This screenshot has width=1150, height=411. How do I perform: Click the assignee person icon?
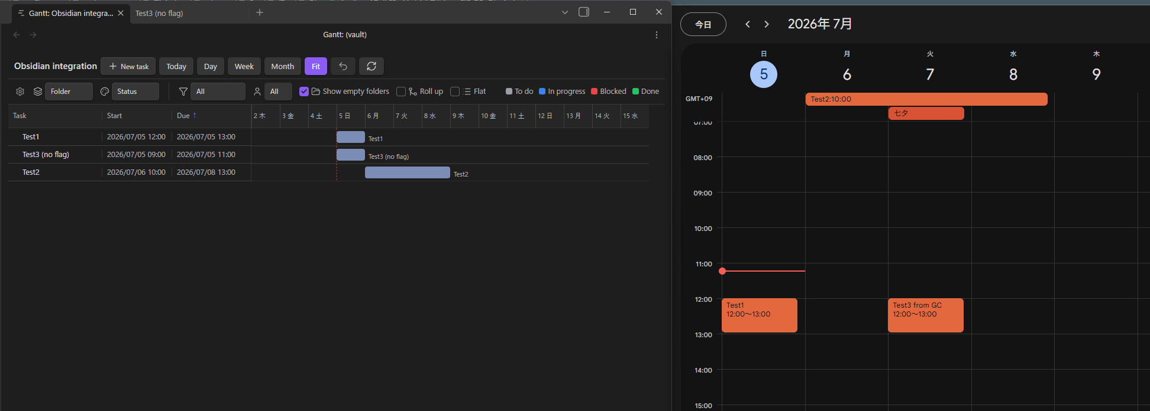click(x=257, y=92)
